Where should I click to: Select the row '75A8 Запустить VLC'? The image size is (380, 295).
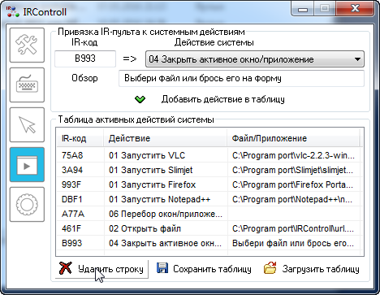(209, 155)
